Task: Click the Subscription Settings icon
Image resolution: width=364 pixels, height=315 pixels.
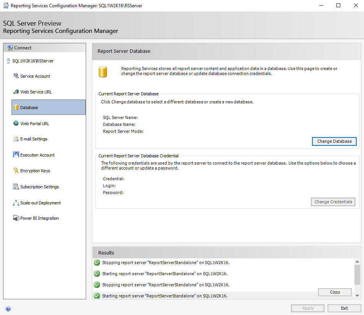Action: pyautogui.click(x=16, y=186)
